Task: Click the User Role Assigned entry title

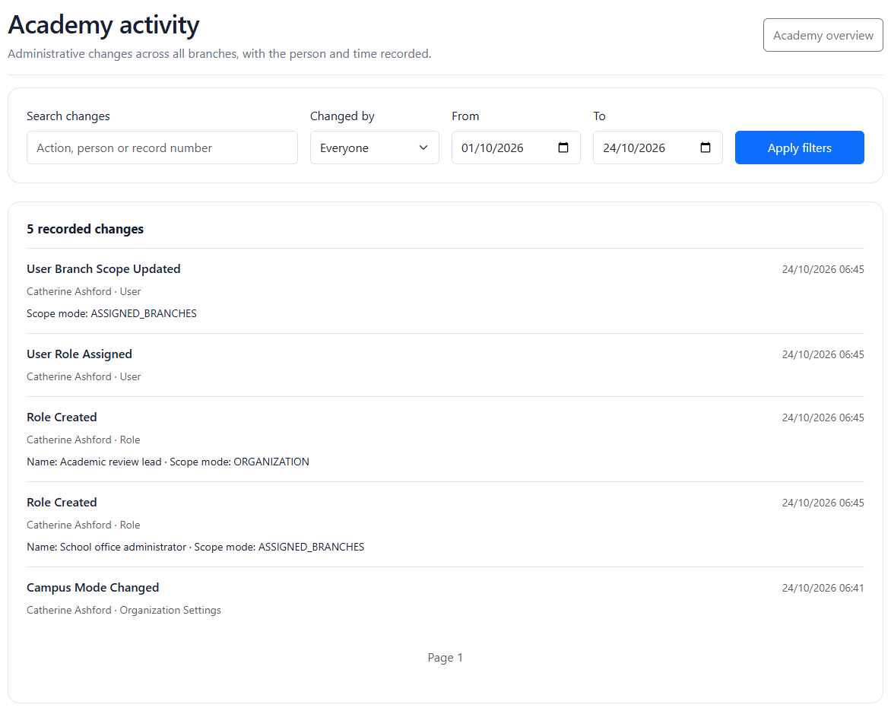Action: pos(80,354)
